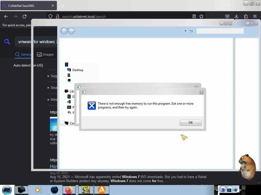261x195 pixels.
Task: Click the icon just below Desktop in the tree
Action: [69, 75]
